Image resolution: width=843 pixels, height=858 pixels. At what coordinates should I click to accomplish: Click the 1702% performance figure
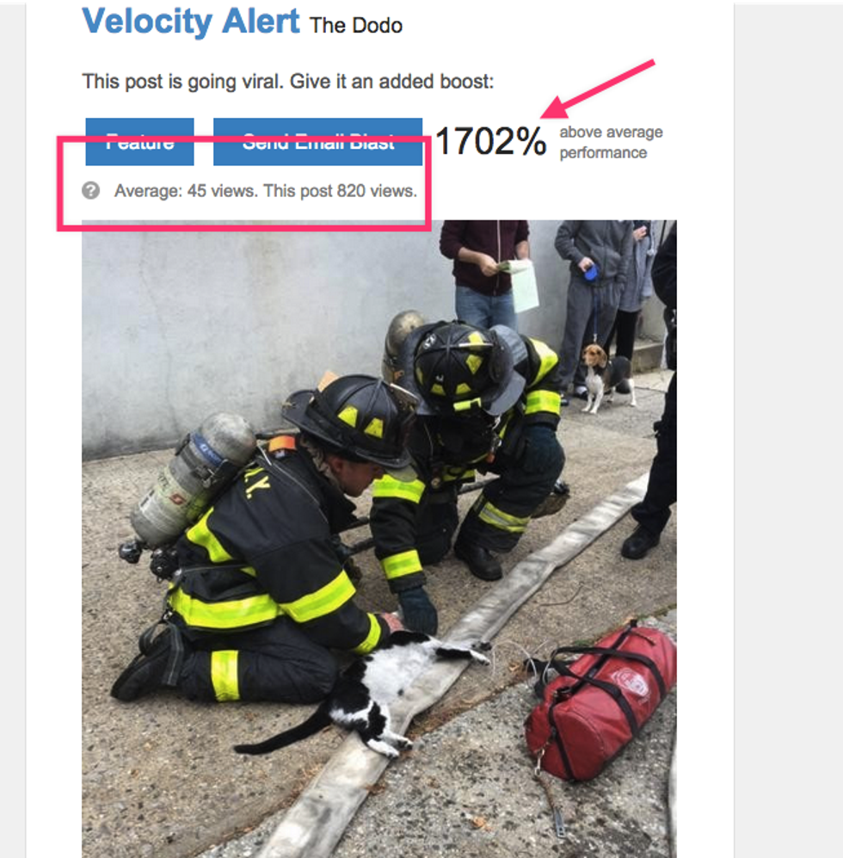coord(490,141)
